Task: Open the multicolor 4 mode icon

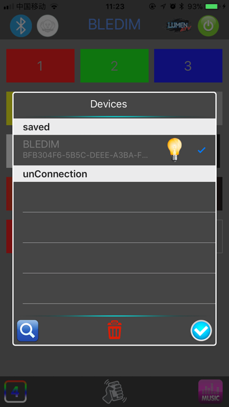Action: coord(16,391)
